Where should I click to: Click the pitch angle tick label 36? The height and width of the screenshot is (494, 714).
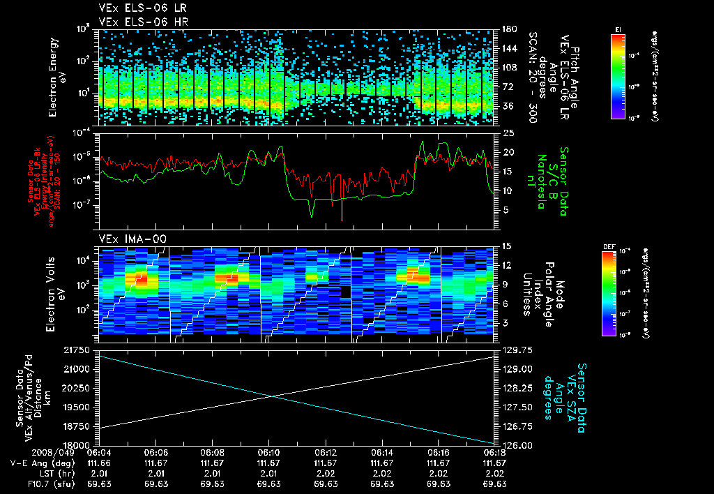coord(508,106)
